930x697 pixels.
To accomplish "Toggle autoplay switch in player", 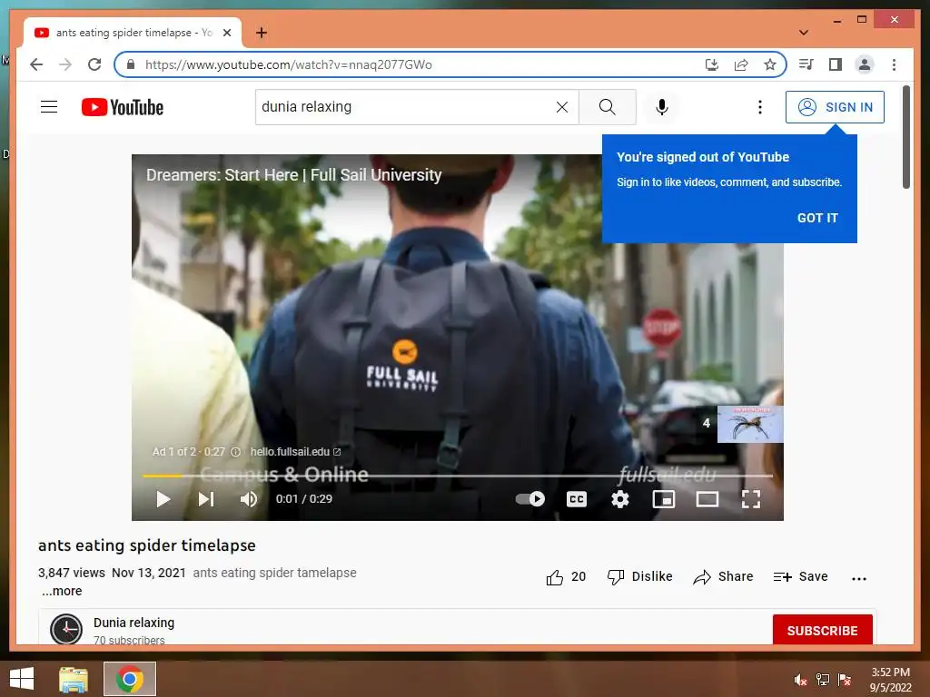I will pyautogui.click(x=530, y=499).
